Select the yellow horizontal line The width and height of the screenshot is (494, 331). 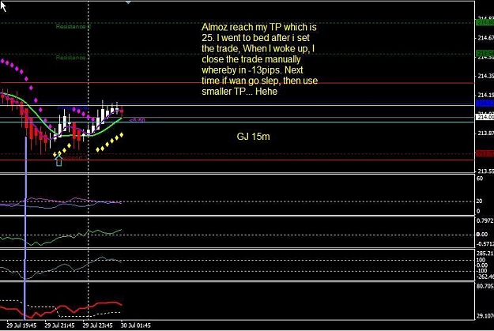point(237,106)
